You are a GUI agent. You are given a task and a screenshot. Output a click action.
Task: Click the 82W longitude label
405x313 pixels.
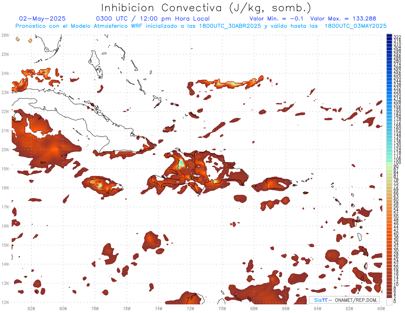[x=31, y=308]
